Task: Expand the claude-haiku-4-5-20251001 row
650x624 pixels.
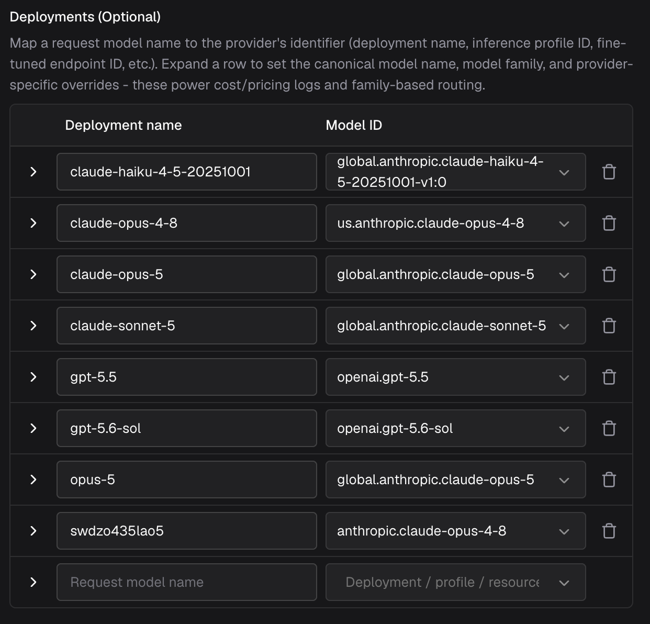Action: coord(33,172)
